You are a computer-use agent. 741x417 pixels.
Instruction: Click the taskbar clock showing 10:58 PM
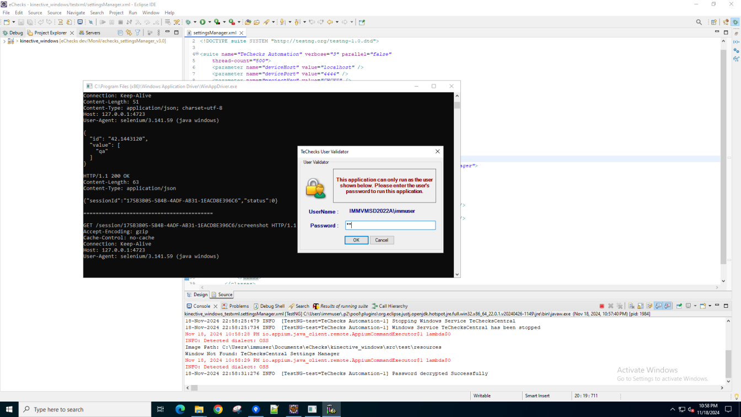click(x=708, y=409)
